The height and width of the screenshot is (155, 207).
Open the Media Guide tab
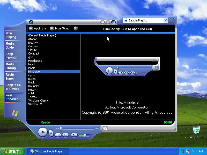click(10, 45)
